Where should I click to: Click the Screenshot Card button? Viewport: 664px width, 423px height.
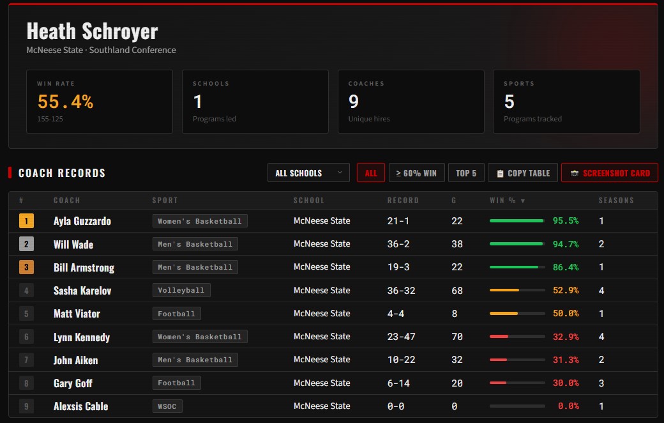click(609, 173)
